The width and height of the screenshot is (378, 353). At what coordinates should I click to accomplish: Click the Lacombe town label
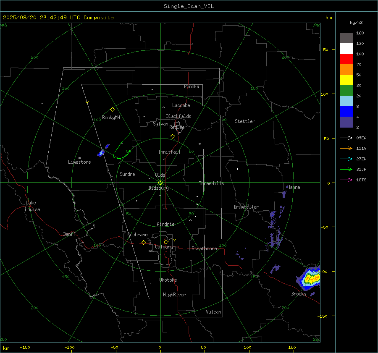tap(181, 105)
